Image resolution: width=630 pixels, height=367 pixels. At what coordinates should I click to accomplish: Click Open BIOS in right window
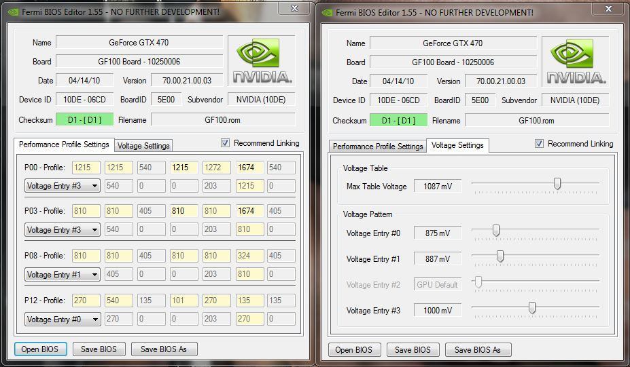354,350
